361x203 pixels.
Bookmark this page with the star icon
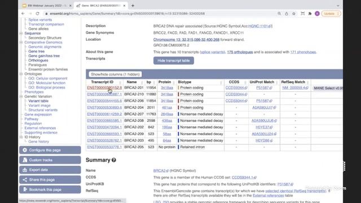click(294, 14)
